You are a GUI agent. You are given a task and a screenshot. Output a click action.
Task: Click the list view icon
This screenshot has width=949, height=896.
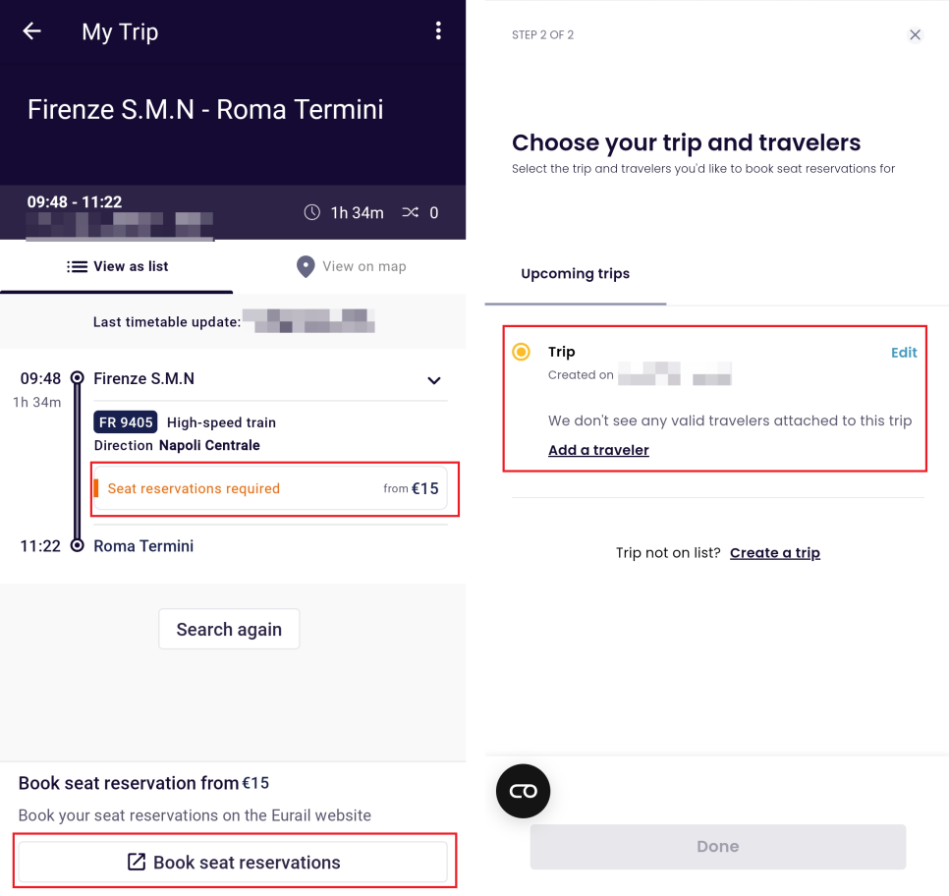tap(77, 266)
